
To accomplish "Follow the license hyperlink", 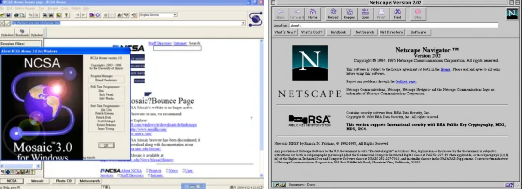I will point(445,69).
